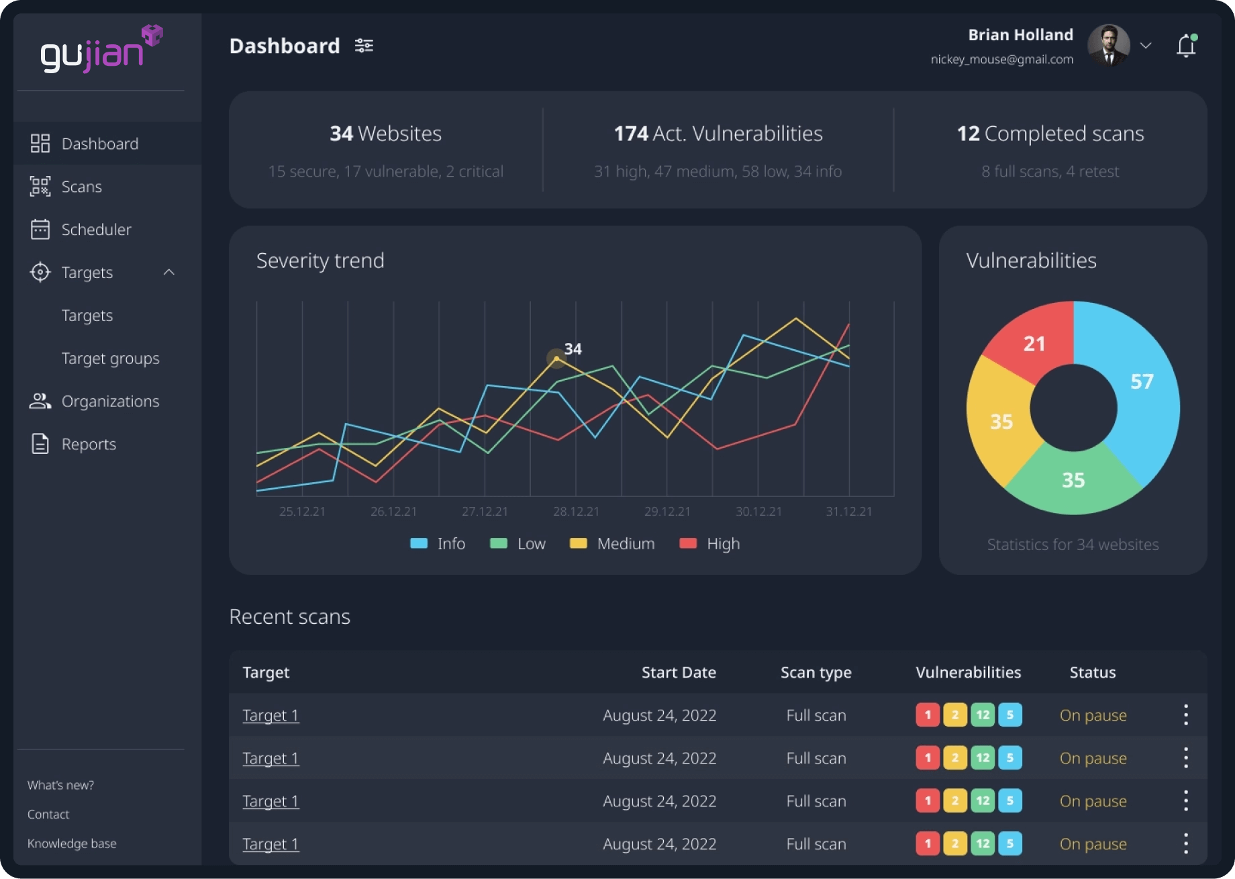The image size is (1235, 879).
Task: Open the notifications bell icon
Action: [1185, 45]
